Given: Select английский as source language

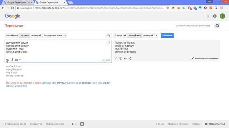Looking at the screenshot, I should coord(12,36).
